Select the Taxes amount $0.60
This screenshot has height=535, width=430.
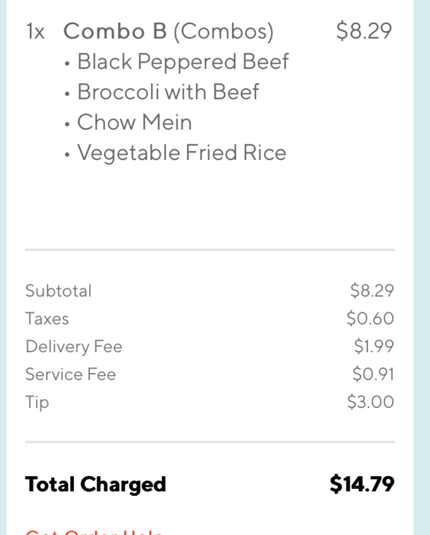(x=370, y=319)
